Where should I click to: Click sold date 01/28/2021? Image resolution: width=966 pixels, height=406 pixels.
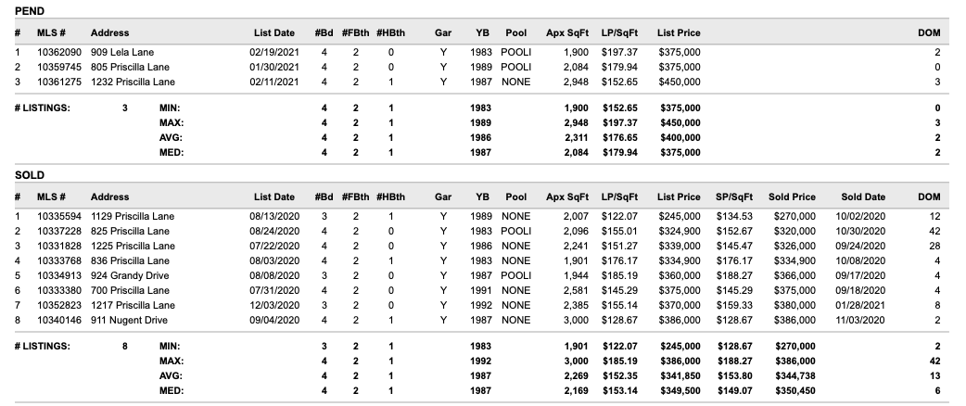(860, 305)
